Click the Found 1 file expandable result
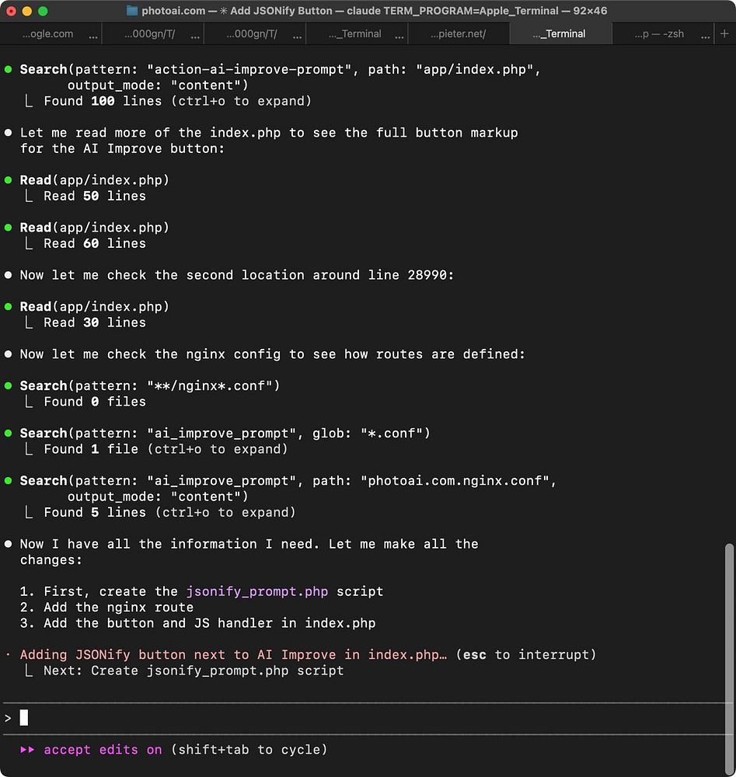Screen dimensions: 736x777 166,449
